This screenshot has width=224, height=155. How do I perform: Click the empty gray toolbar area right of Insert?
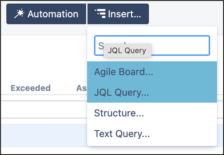tap(186, 14)
